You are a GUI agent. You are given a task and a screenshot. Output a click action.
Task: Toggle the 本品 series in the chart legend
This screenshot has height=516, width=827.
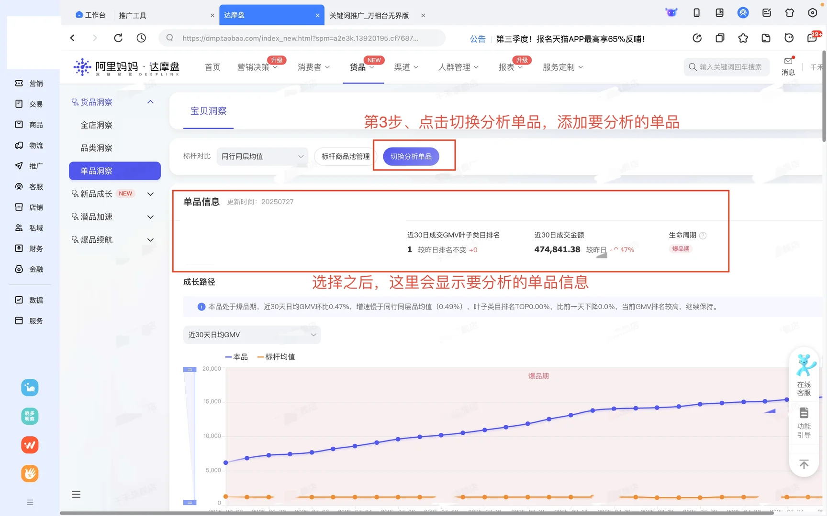pos(236,357)
